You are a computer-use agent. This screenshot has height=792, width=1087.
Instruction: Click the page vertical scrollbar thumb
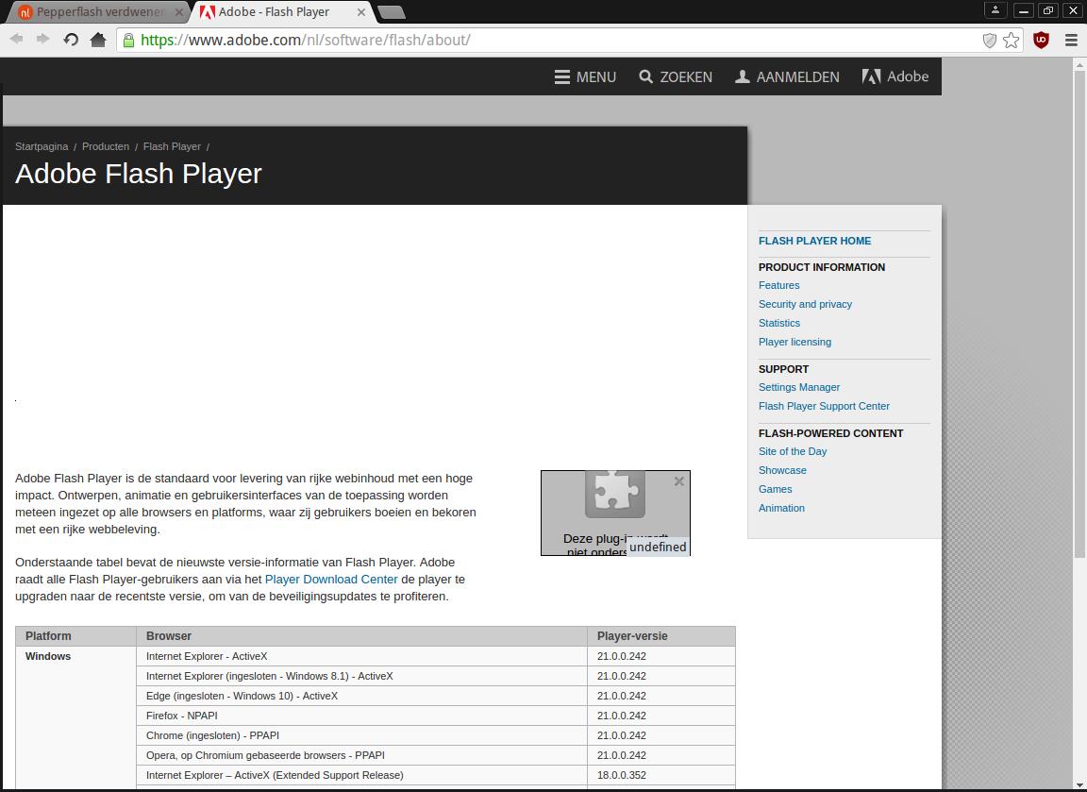pyautogui.click(x=1079, y=313)
